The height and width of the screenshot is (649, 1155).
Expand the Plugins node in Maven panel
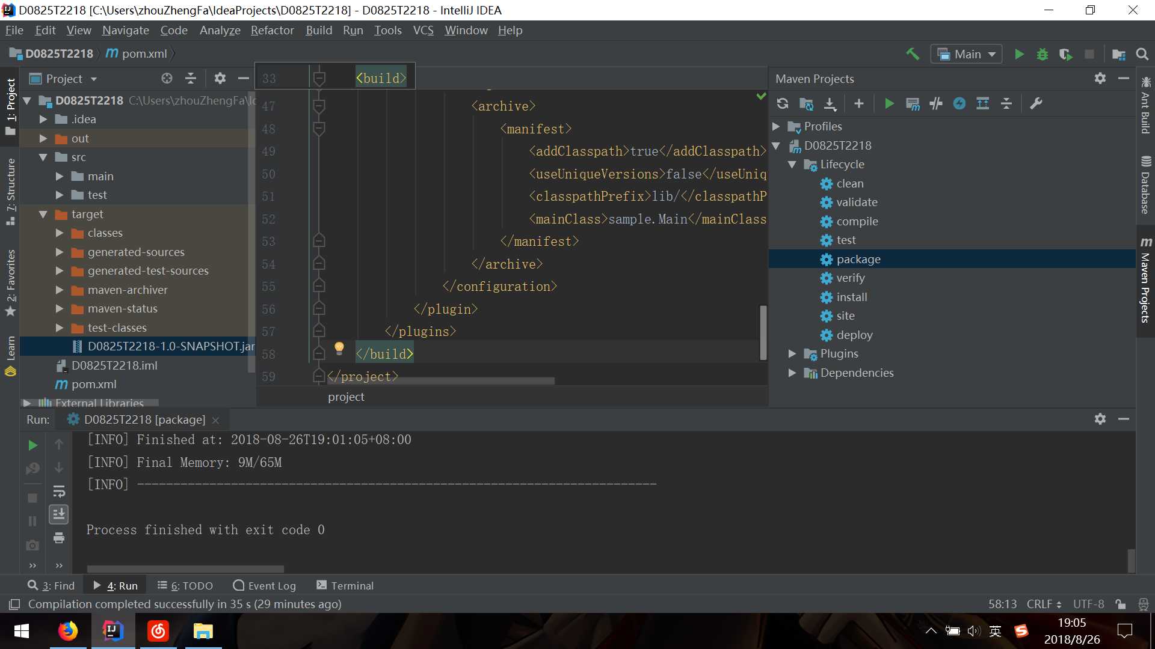coord(792,353)
